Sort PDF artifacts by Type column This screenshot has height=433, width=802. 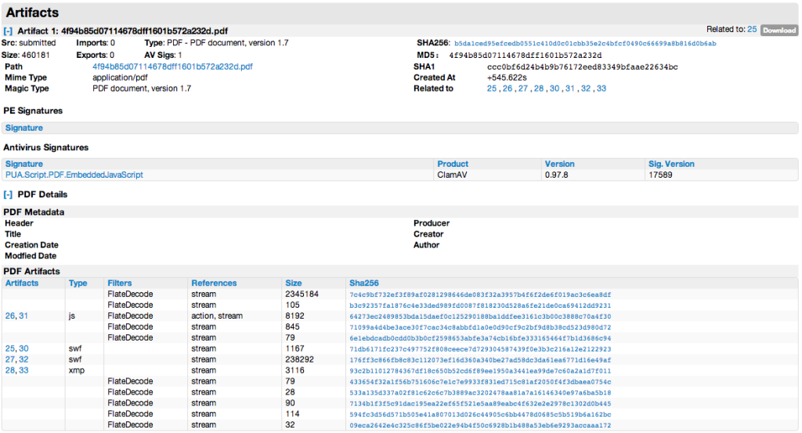(x=78, y=283)
